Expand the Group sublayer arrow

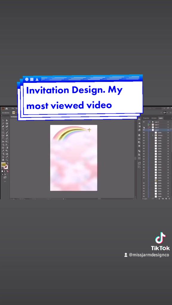(x=153, y=135)
